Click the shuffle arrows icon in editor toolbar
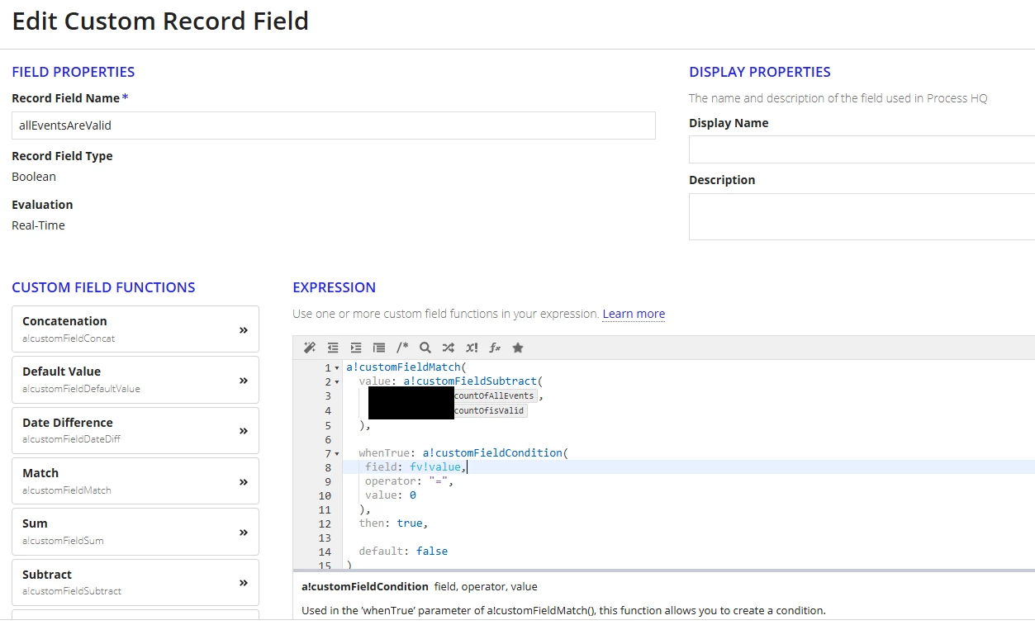1035x625 pixels. 449,348
